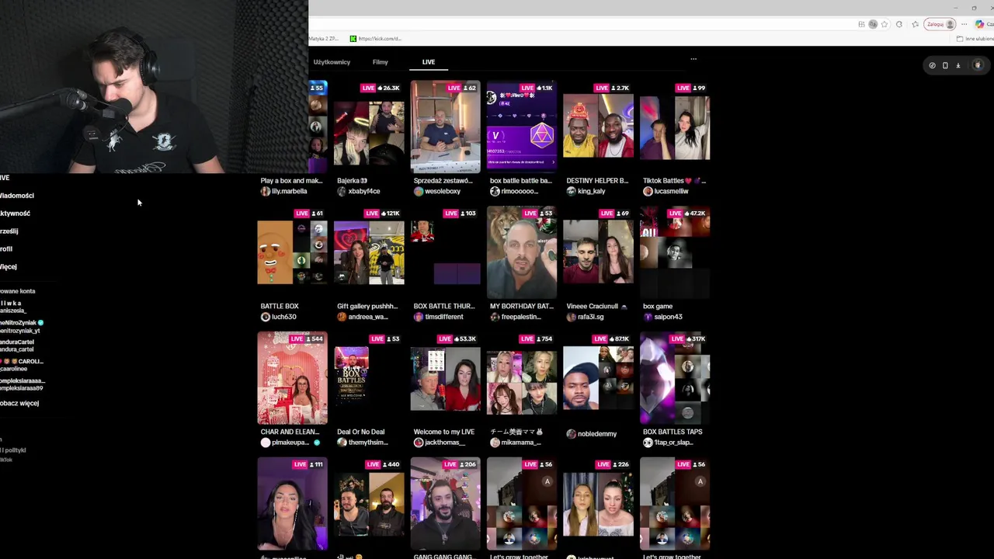Click the timsdifferent username

point(443,317)
